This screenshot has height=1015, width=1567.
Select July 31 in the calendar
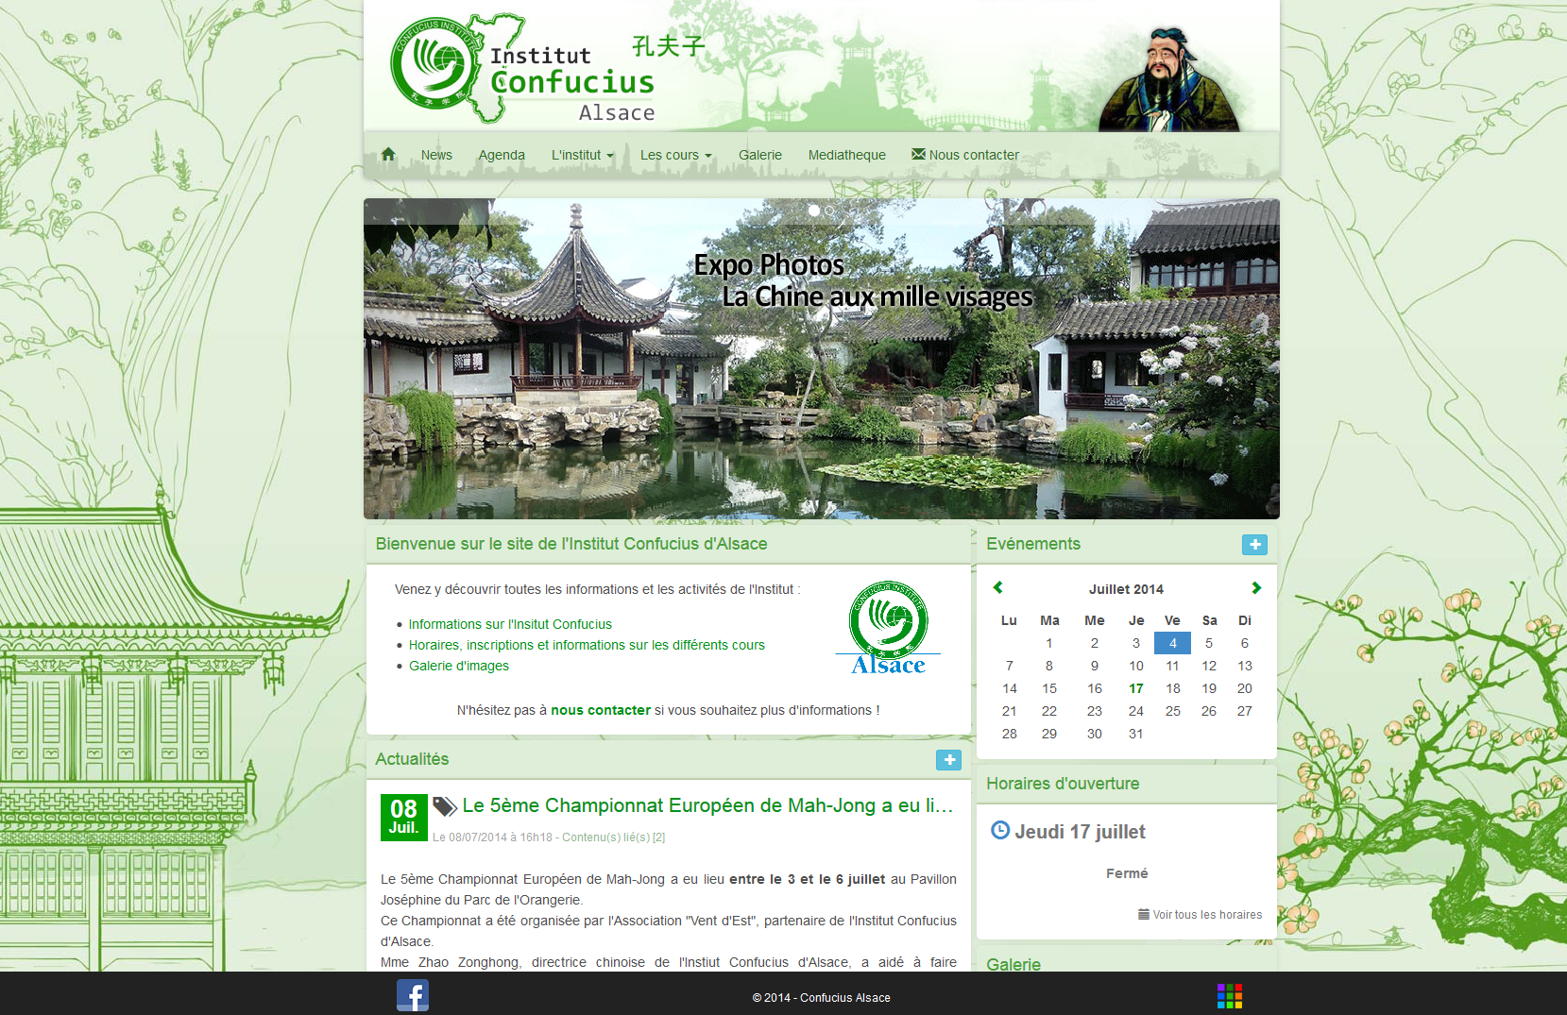tap(1136, 734)
